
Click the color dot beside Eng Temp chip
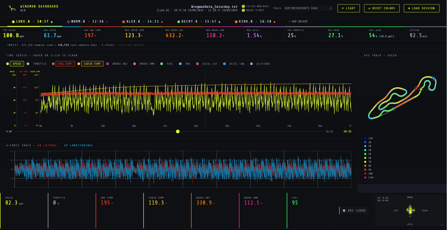pyautogui.click(x=53, y=64)
